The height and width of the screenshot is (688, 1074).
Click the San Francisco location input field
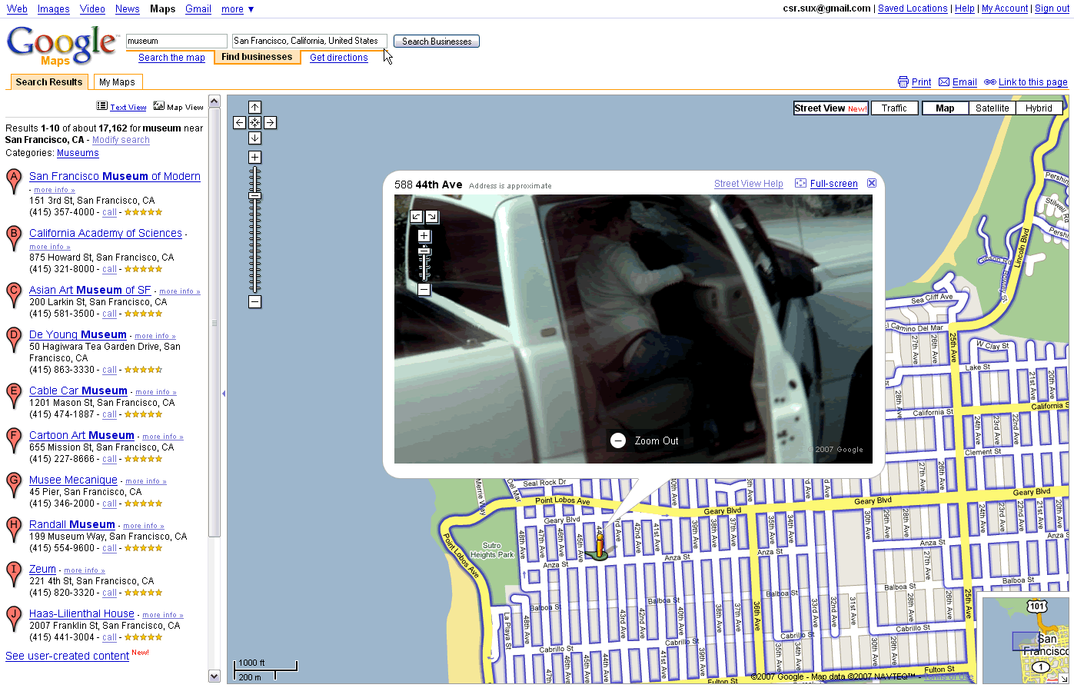309,41
